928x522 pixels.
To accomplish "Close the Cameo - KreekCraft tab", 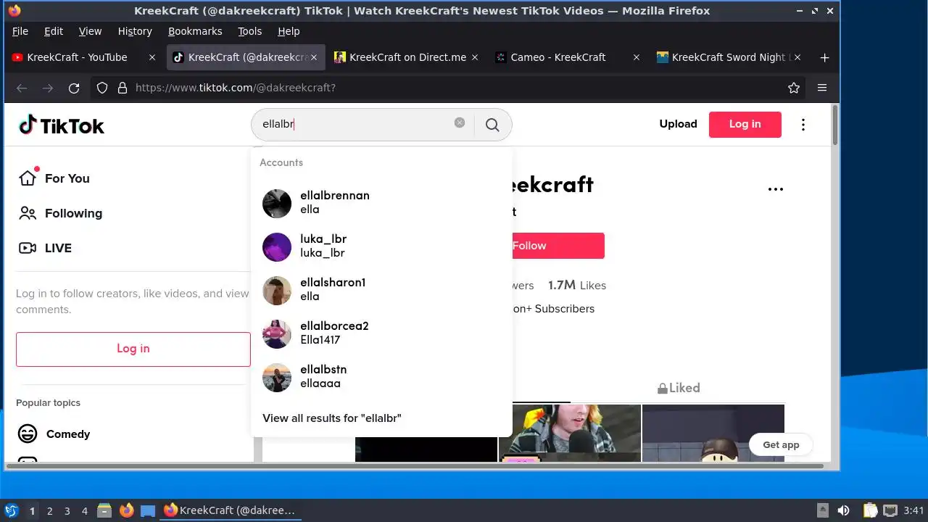I will [637, 57].
